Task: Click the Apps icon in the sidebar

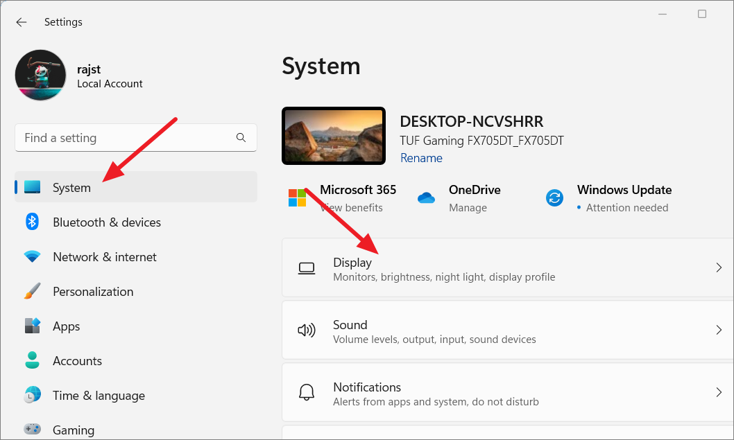Action: [32, 326]
